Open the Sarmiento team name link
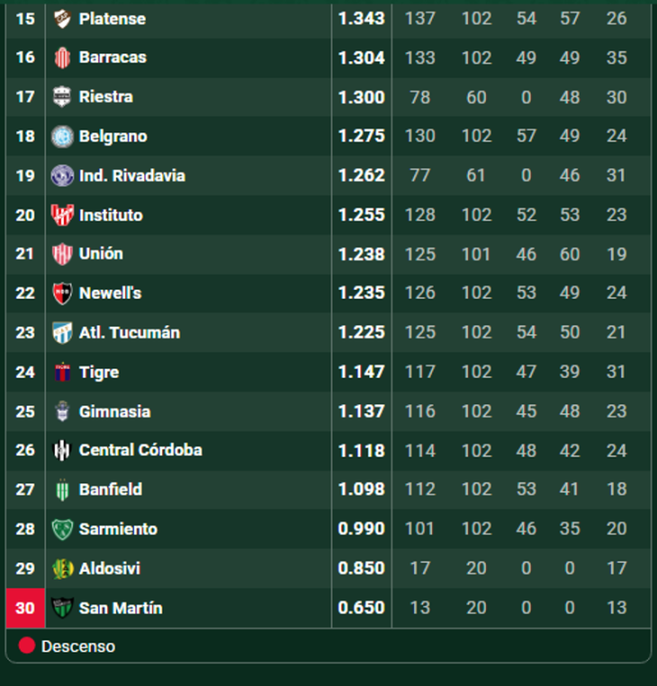Viewport: 657px width, 686px height. pyautogui.click(x=118, y=529)
